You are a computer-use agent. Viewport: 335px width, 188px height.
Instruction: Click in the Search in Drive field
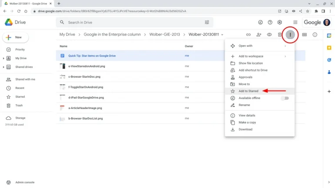point(131,22)
